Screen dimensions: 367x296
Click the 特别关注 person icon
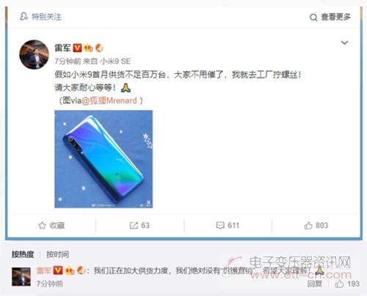point(23,16)
